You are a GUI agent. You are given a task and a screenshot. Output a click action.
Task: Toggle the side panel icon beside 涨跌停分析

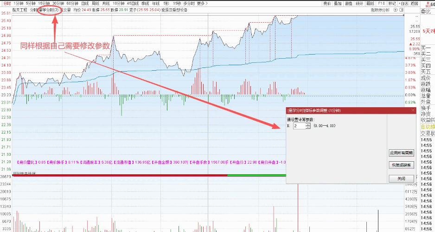coord(401,10)
